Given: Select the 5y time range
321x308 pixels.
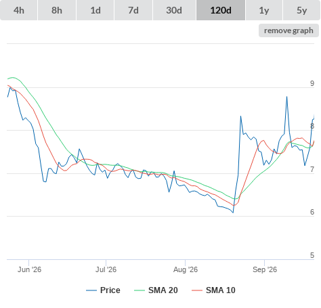Looking at the screenshot, I should [x=301, y=10].
